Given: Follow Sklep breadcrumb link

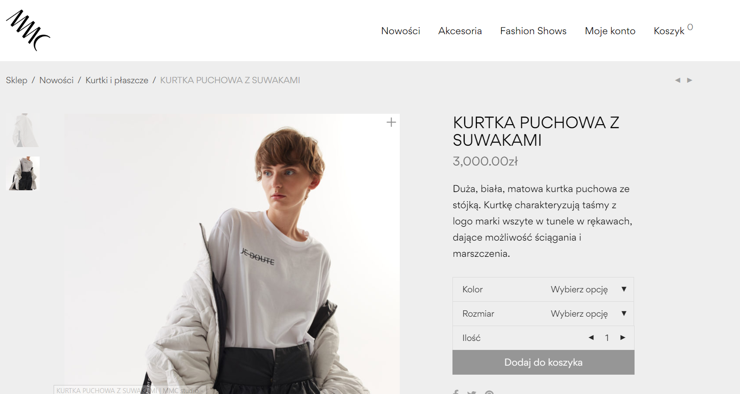Looking at the screenshot, I should [x=17, y=80].
